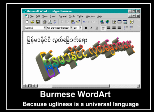Create numbered list
154x112 pixels.
coord(126,28)
